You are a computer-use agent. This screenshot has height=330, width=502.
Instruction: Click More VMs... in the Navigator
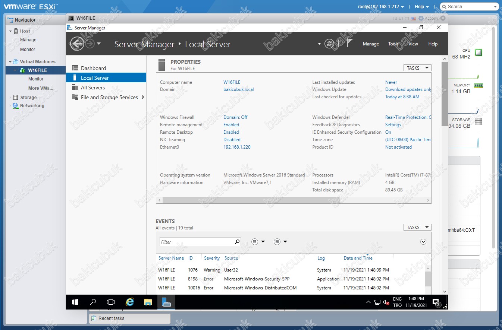(41, 88)
